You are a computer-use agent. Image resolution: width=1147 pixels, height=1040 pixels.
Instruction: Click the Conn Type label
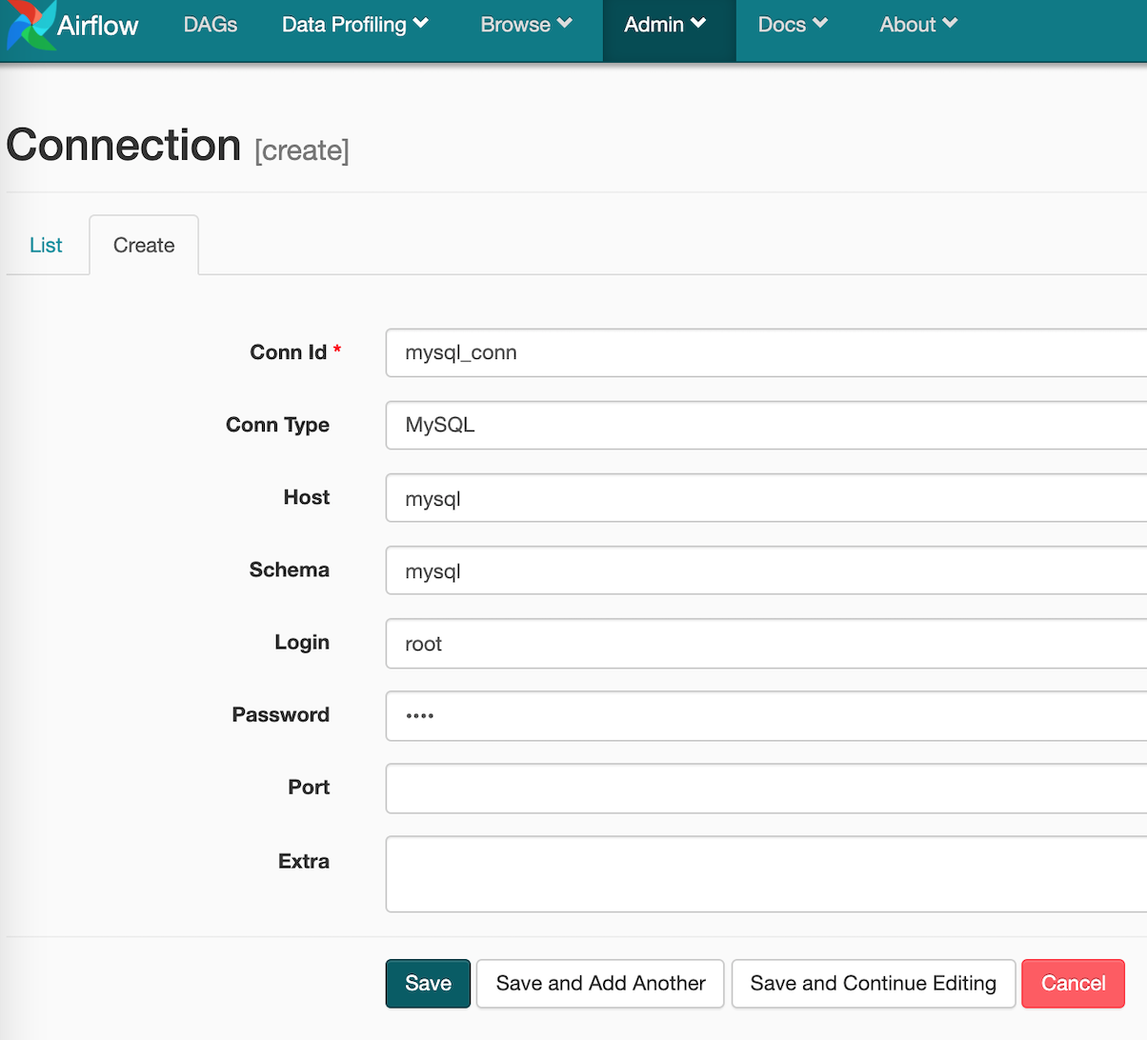277,425
